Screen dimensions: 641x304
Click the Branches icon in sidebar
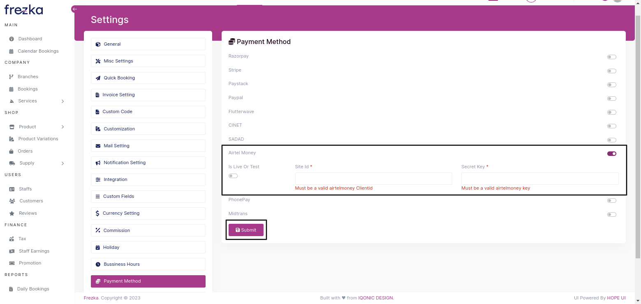pyautogui.click(x=12, y=77)
